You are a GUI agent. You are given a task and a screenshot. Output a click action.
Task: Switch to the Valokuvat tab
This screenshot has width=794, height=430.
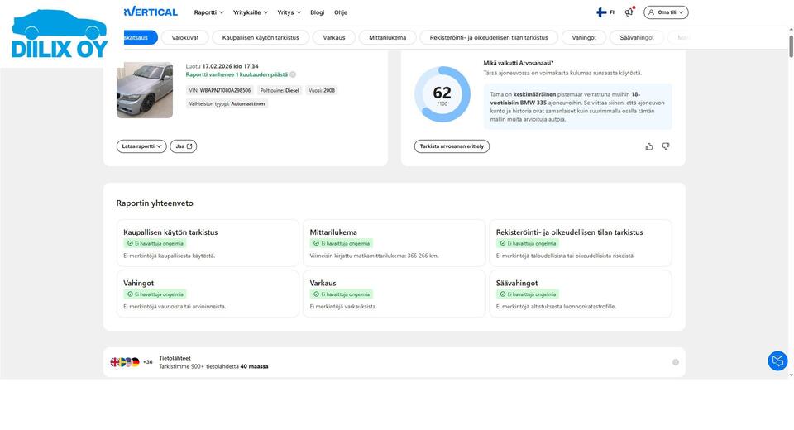(x=184, y=37)
